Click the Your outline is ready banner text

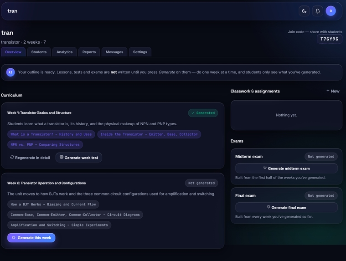tap(169, 72)
